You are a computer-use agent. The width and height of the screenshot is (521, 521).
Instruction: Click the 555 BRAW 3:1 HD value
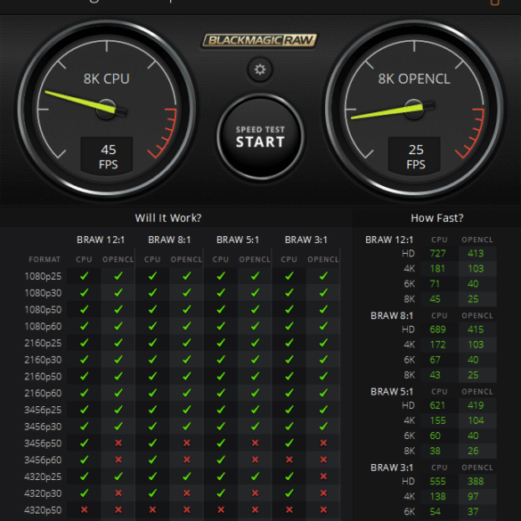(x=437, y=481)
